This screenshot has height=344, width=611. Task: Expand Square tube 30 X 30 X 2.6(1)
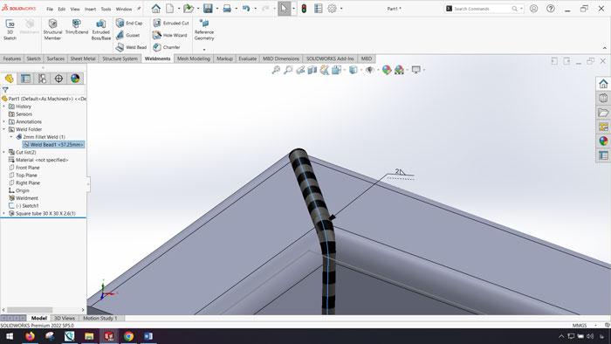4,214
